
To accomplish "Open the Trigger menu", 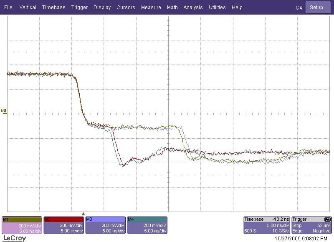I will pos(79,7).
